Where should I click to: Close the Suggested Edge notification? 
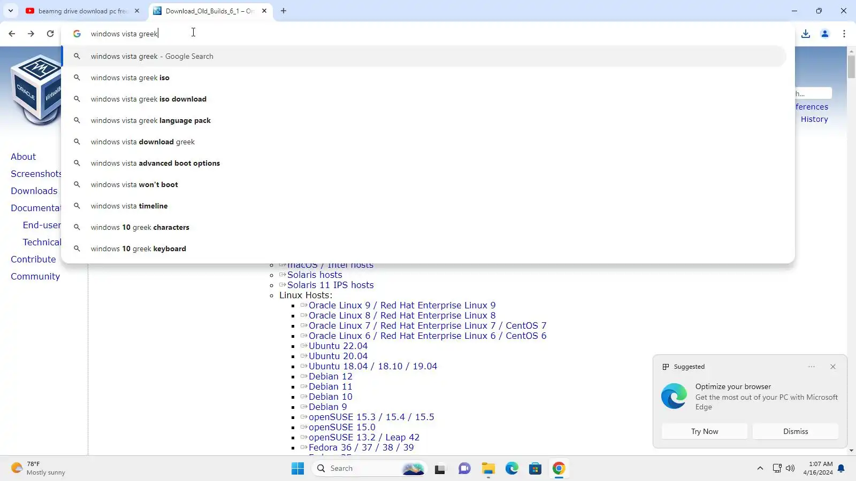(x=833, y=367)
